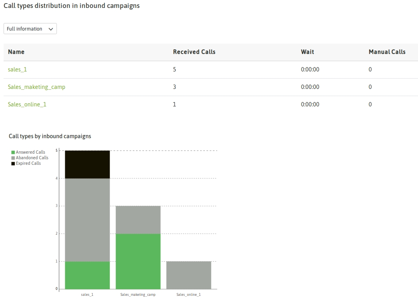Select the gray Sales_online_1 chart bar
The height and width of the screenshot is (301, 418).
click(189, 275)
